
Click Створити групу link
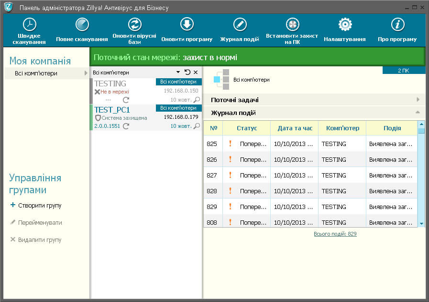coord(40,206)
